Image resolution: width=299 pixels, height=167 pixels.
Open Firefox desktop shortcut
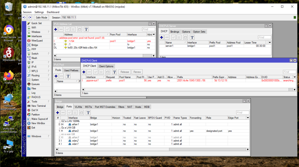[8, 77]
